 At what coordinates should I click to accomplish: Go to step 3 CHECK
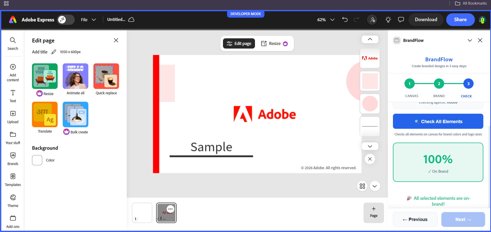pos(468,84)
